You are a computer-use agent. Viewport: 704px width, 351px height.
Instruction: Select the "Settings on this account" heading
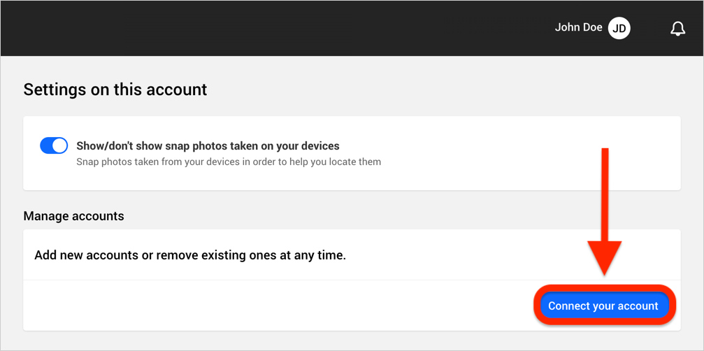pos(115,89)
